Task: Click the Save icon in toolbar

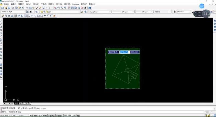Action: (x=9, y=8)
